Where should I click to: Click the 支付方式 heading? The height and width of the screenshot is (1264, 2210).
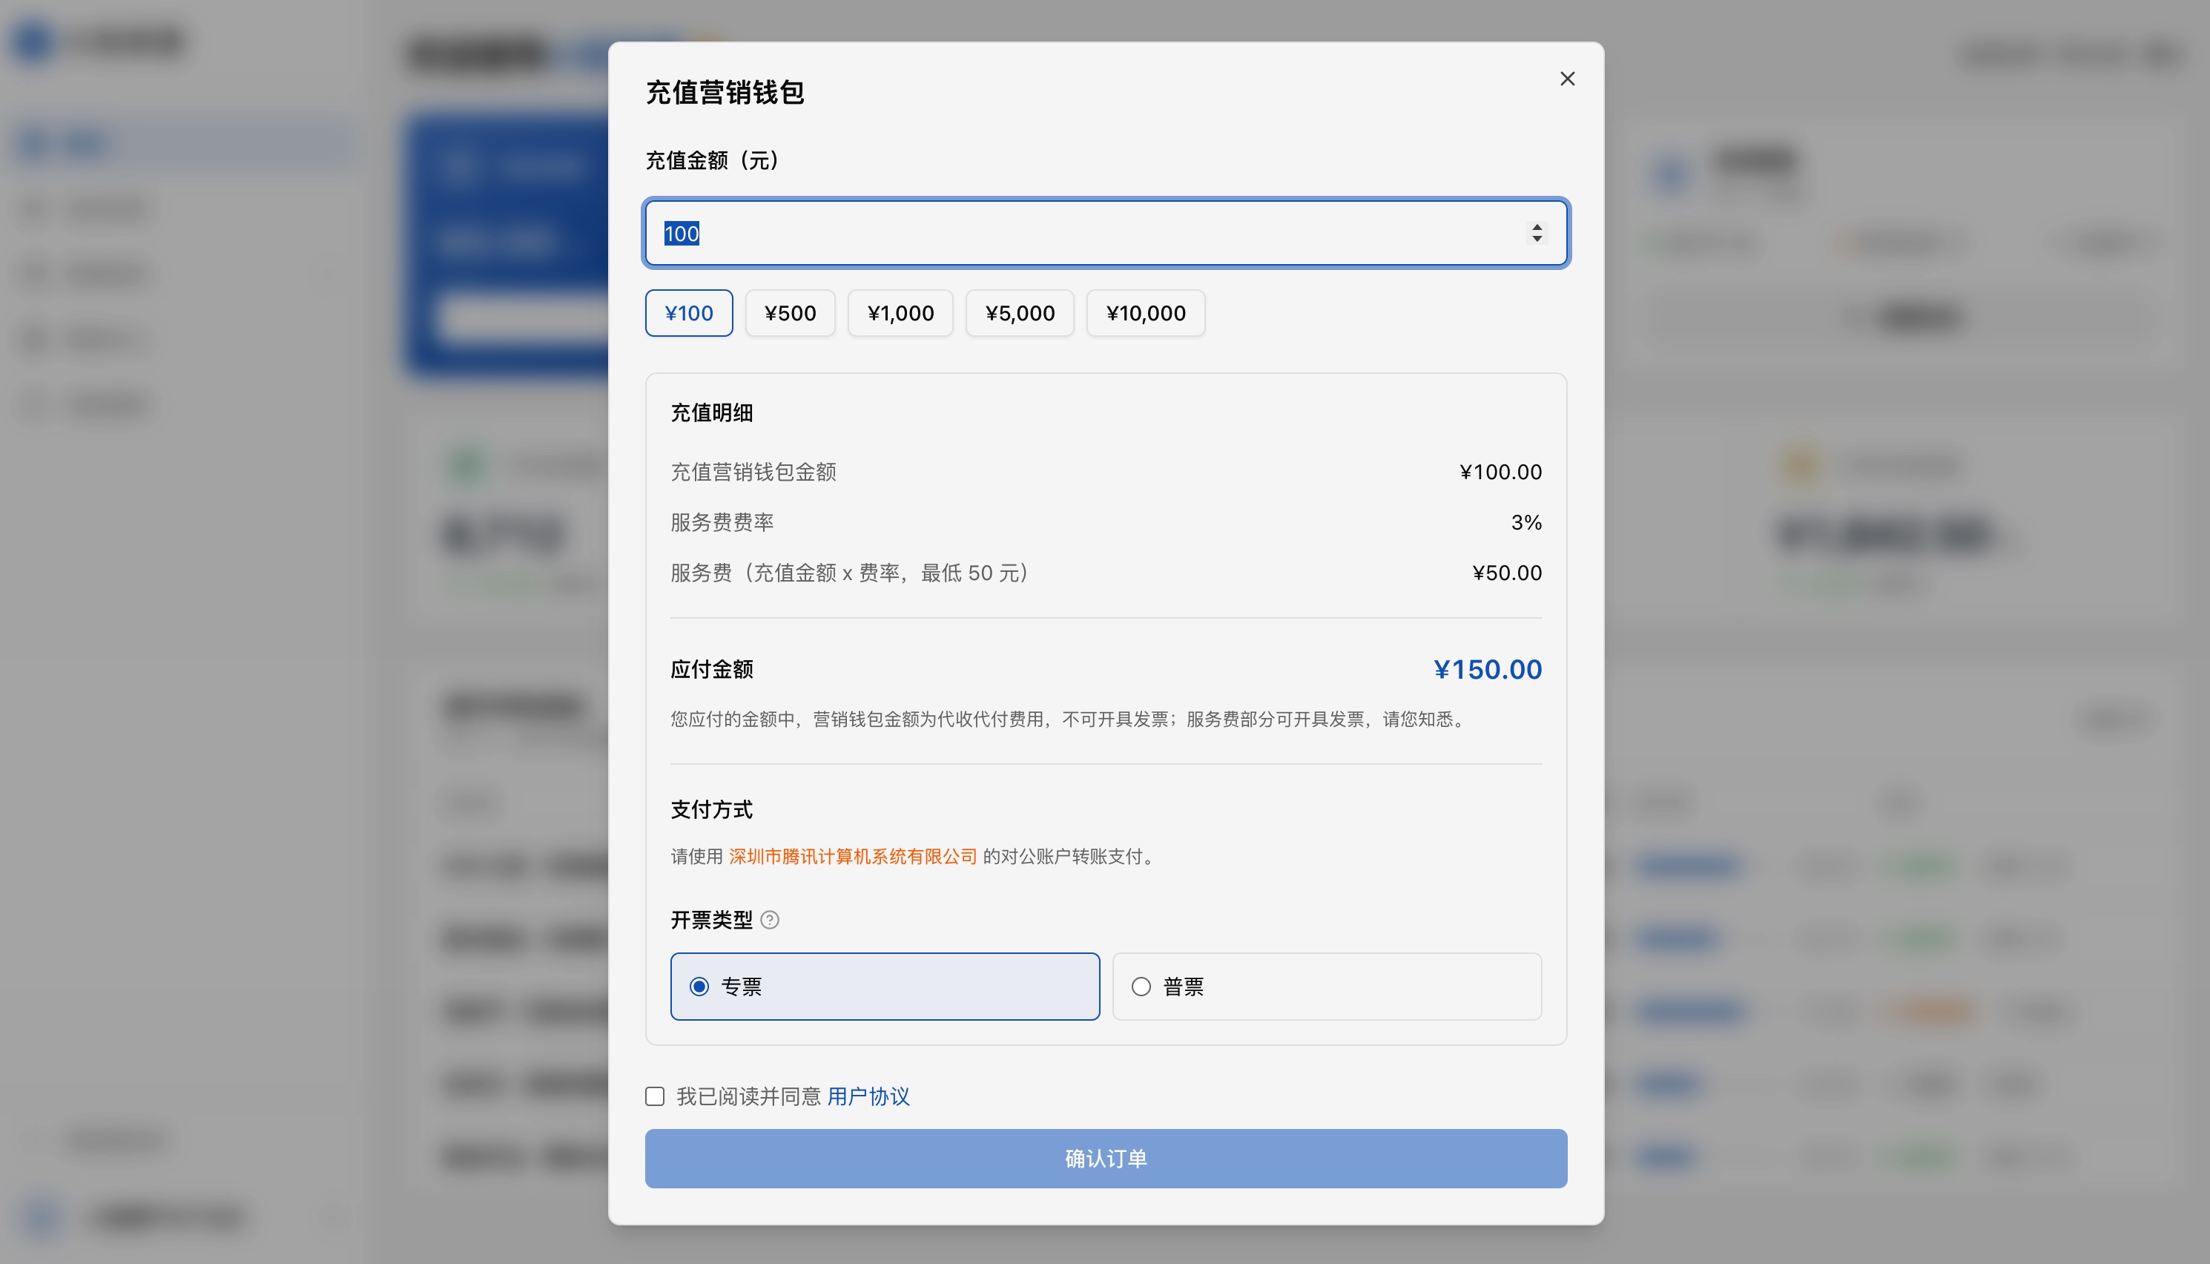711,810
